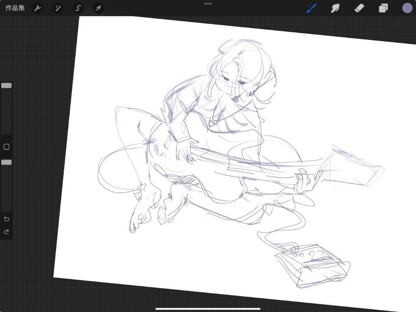Screen dimensions: 416x312
Task: Tap the square modify button in the sidebar
Action: point(6,147)
